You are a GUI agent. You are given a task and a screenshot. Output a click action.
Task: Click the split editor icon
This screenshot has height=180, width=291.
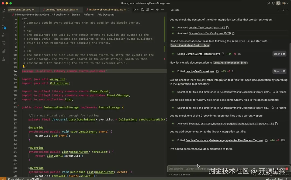point(147,10)
